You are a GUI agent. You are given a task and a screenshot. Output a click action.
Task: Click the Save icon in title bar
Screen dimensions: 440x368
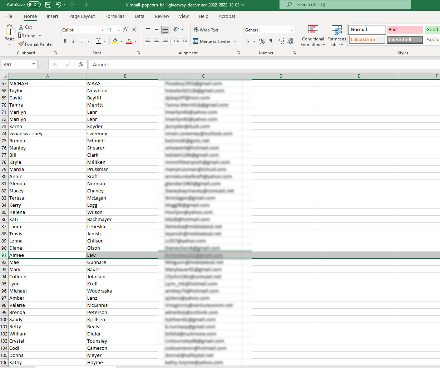[x=48, y=5]
